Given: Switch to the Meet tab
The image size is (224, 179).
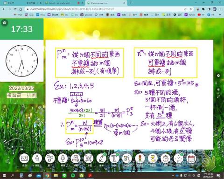Looking at the screenshot, I should coord(64,3).
